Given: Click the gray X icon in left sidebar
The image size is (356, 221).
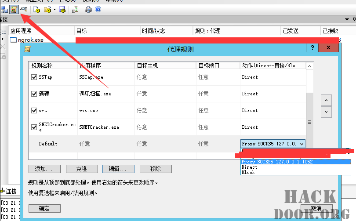Looking at the screenshot, I should coord(3,47).
